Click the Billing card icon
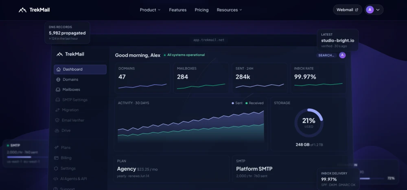407x190 pixels. coord(56,158)
